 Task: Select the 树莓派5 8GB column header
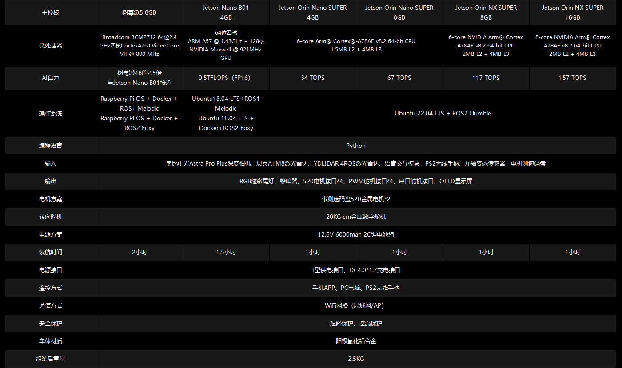pyautogui.click(x=139, y=12)
